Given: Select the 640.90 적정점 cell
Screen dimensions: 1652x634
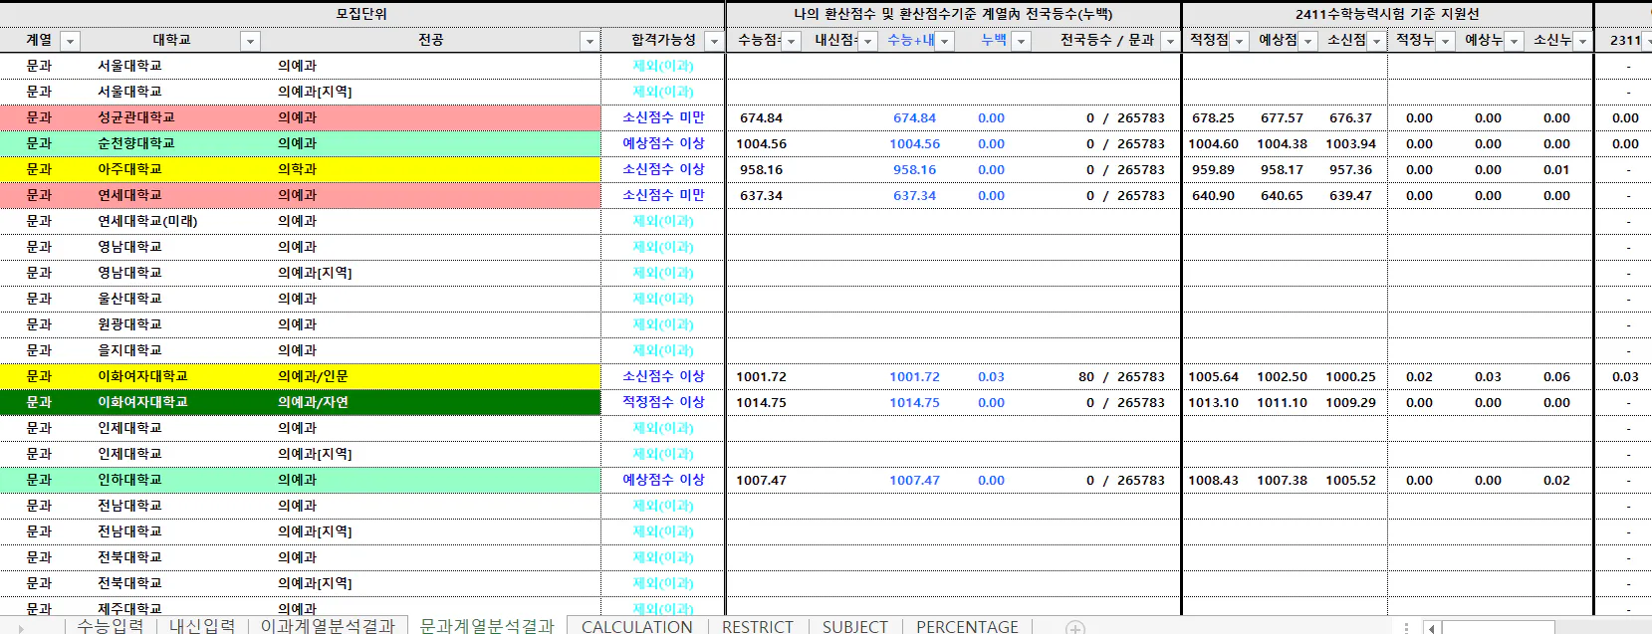Looking at the screenshot, I should point(1213,195).
